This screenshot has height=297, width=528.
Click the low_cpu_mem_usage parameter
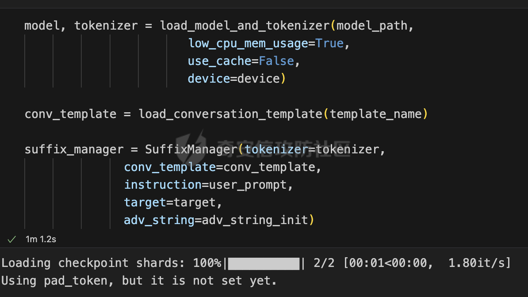pos(248,44)
